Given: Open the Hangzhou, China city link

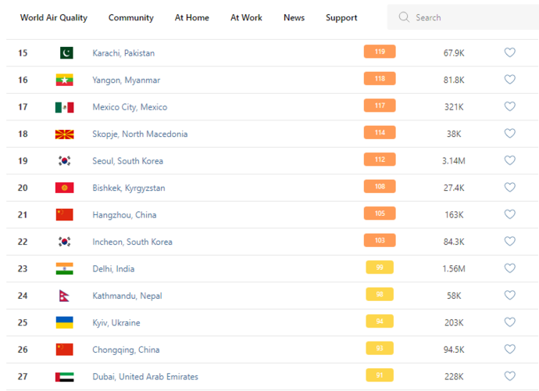Looking at the screenshot, I should (124, 214).
